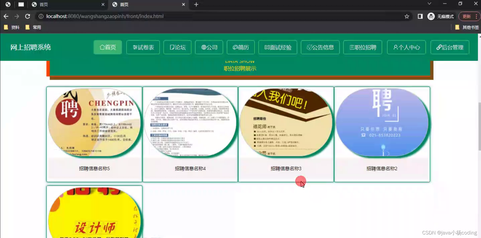View the 公告信息 announcements

[320, 47]
